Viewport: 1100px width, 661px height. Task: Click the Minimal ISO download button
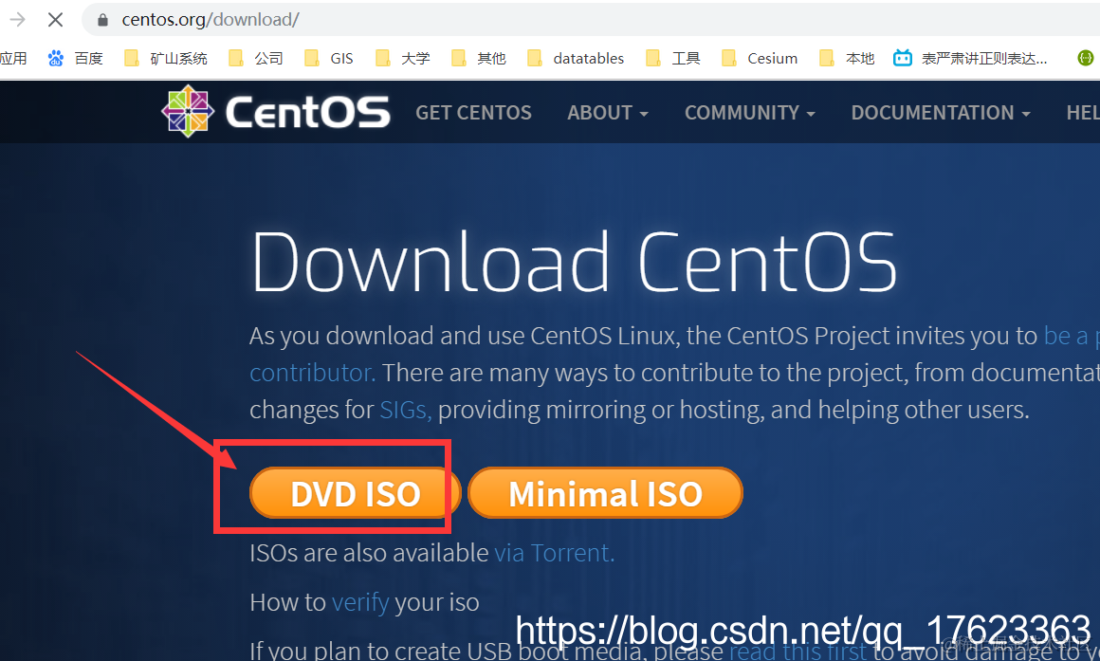605,493
